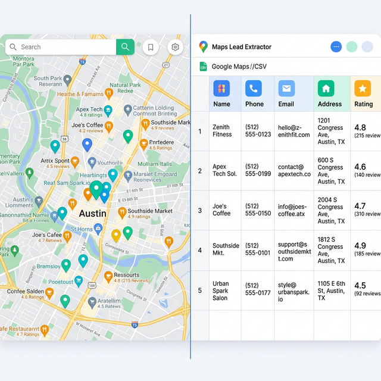The image size is (381, 381).
Task: Click the Google Maps CSV file icon
Action: pos(203,67)
